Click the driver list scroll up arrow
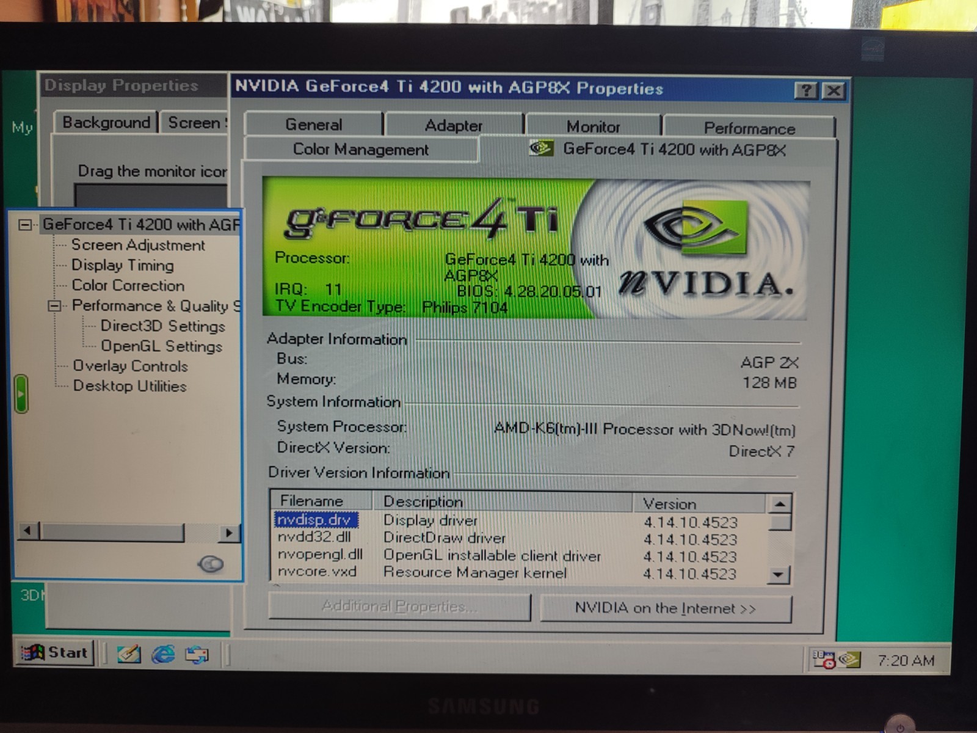Viewport: 977px width, 733px height. tap(779, 504)
